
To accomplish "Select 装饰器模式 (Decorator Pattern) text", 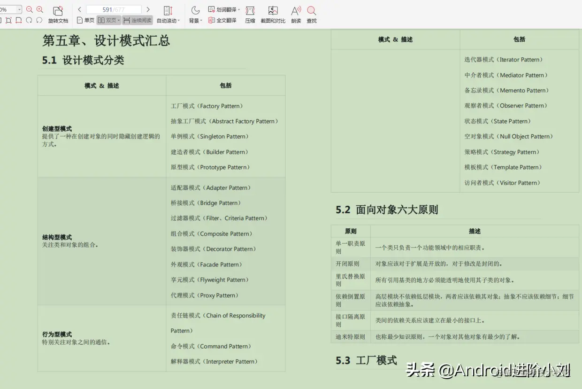I will point(214,249).
